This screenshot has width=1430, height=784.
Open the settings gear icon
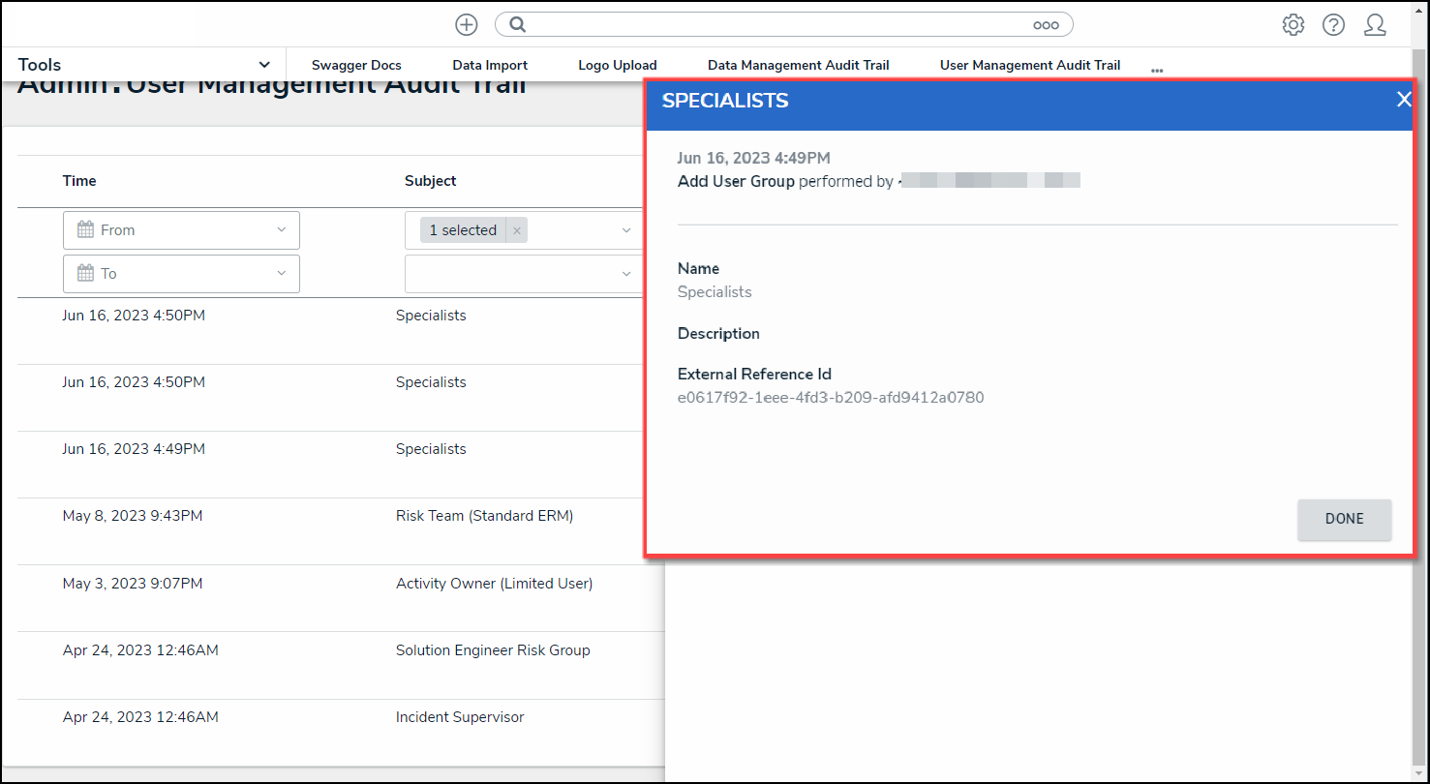tap(1293, 25)
